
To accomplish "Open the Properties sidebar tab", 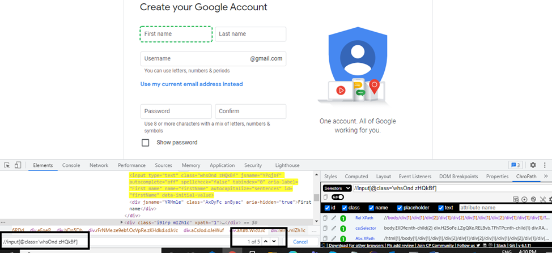I will [497, 177].
